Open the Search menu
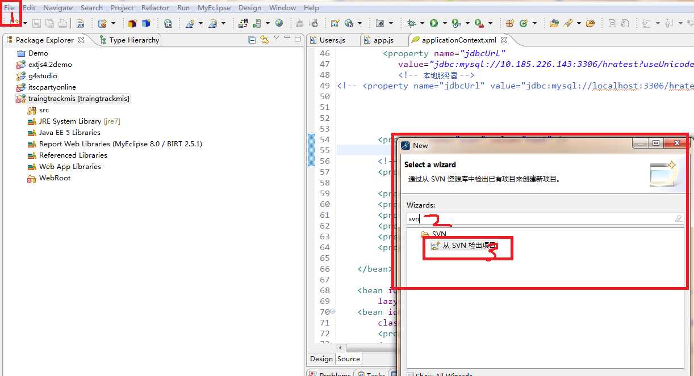694x376 pixels. [x=91, y=8]
